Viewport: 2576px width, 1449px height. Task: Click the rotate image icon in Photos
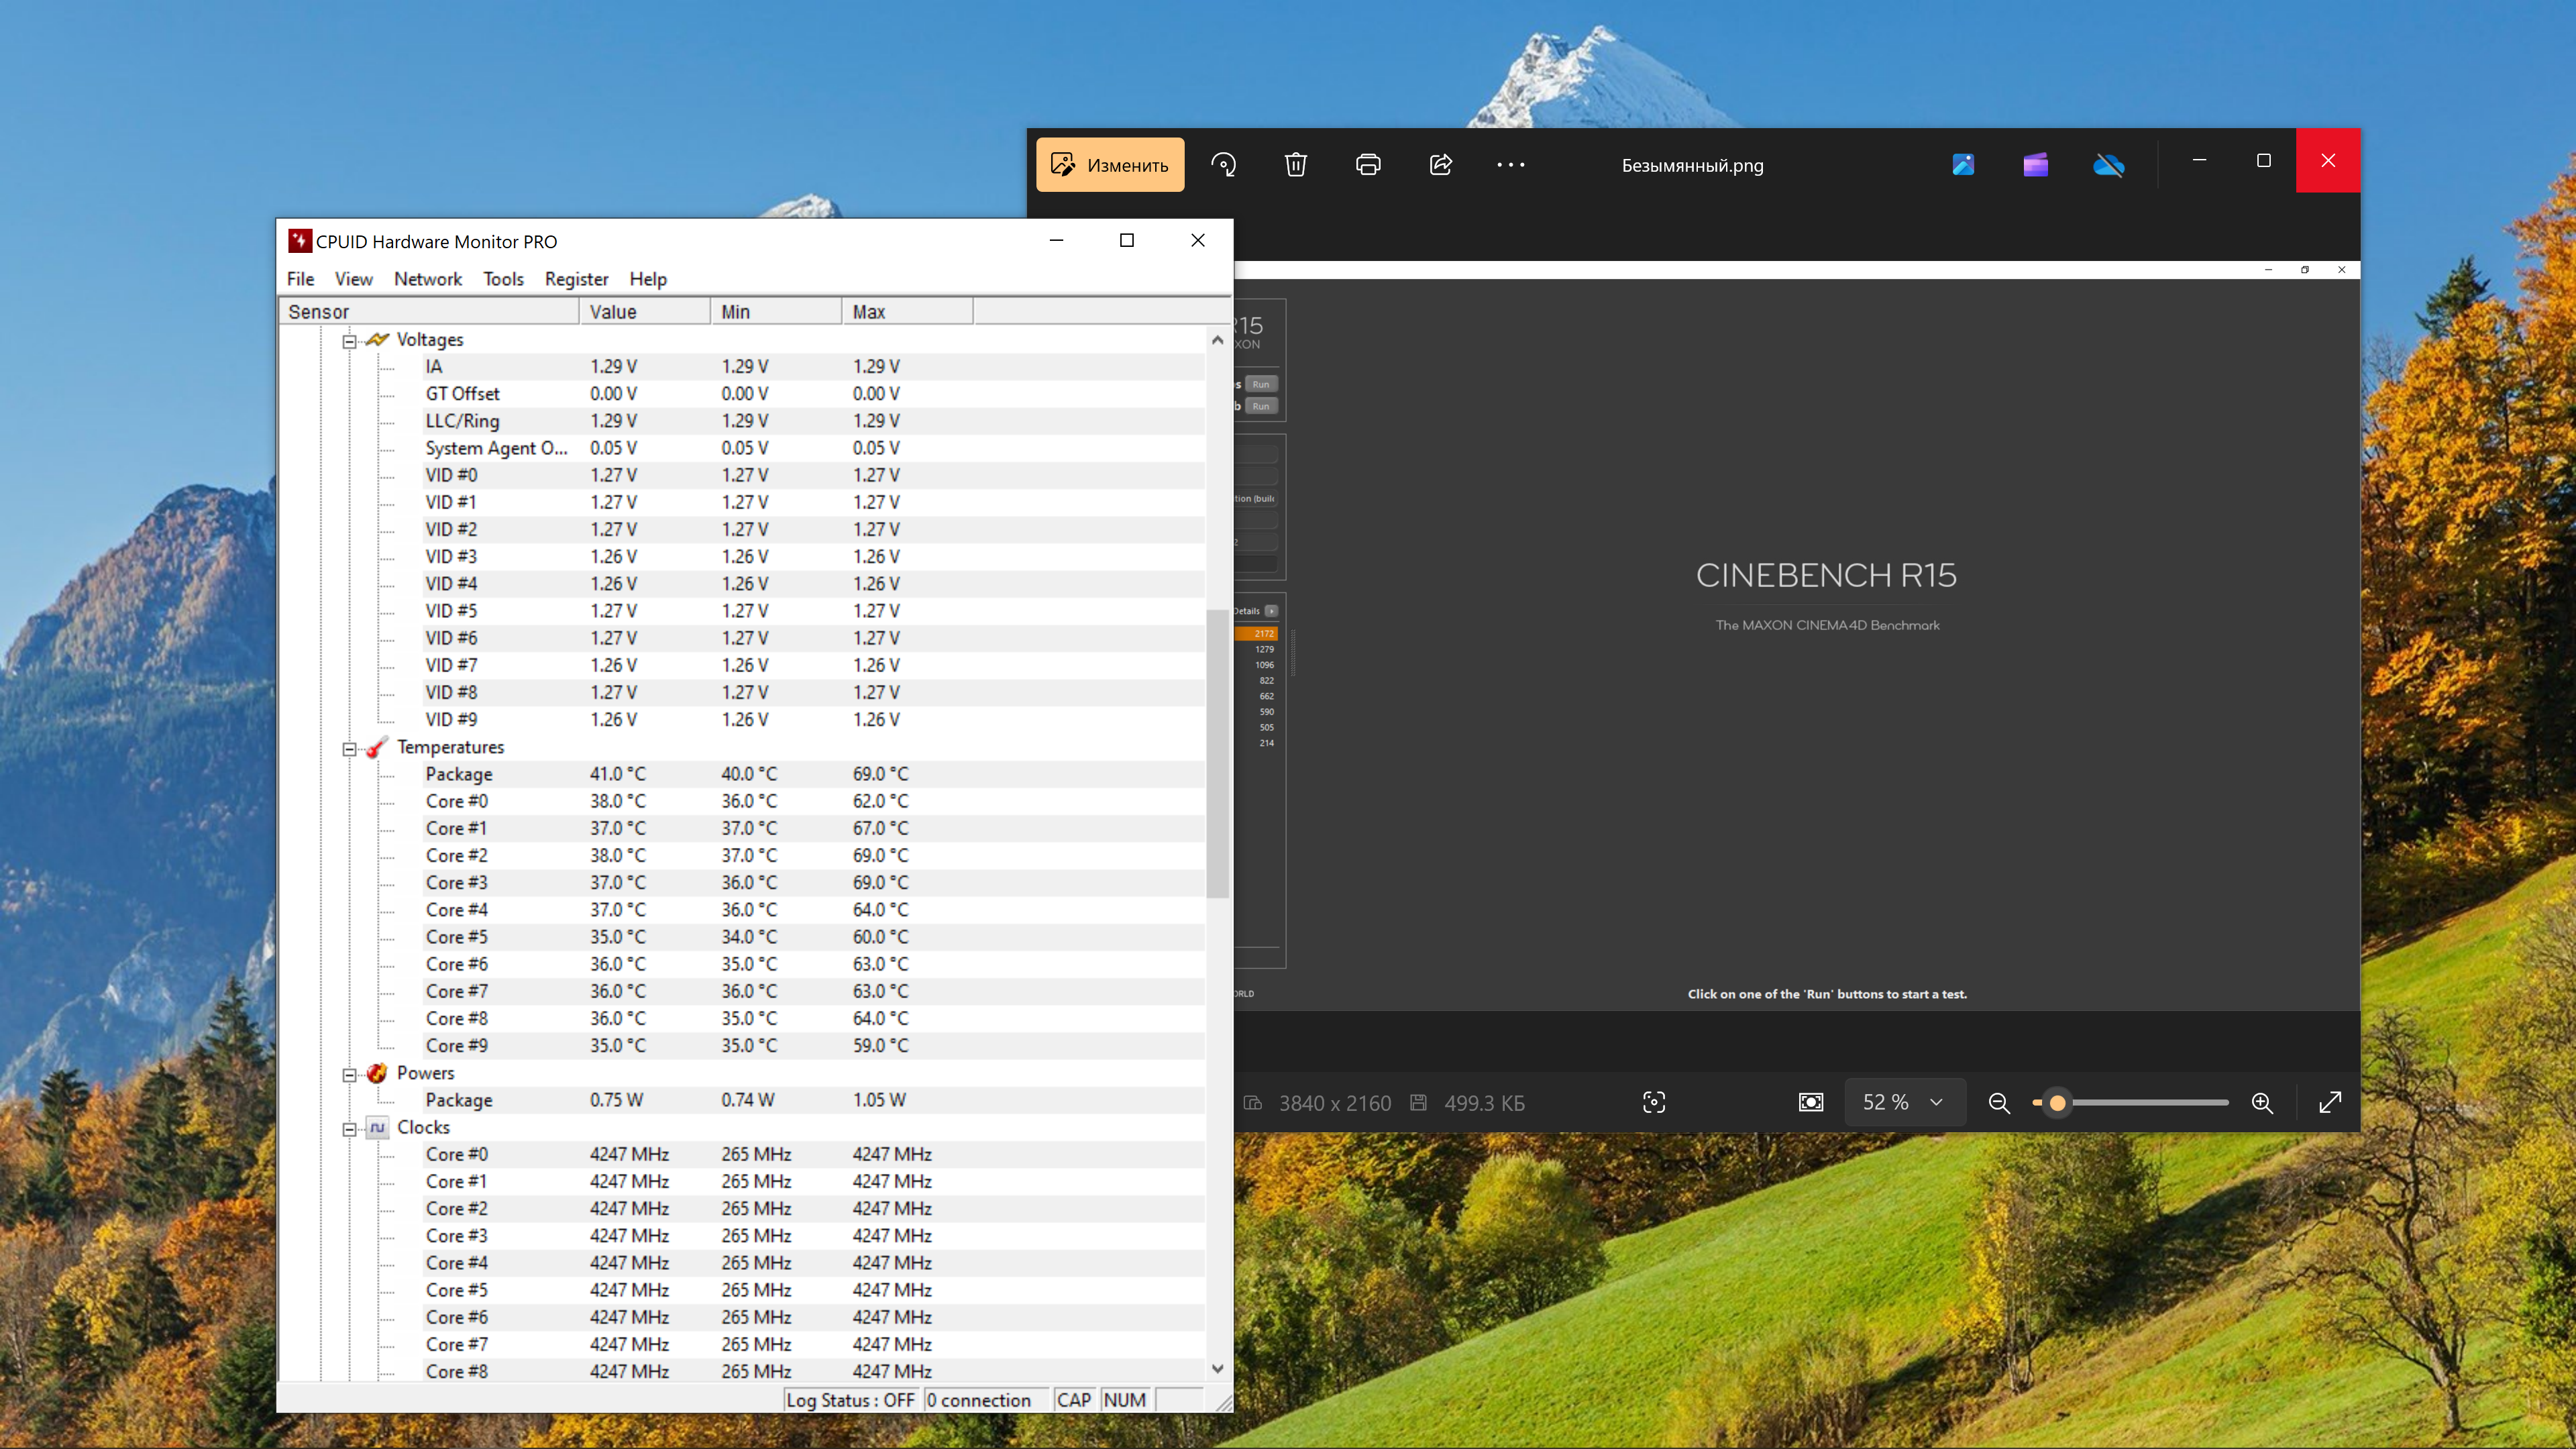click(1223, 165)
